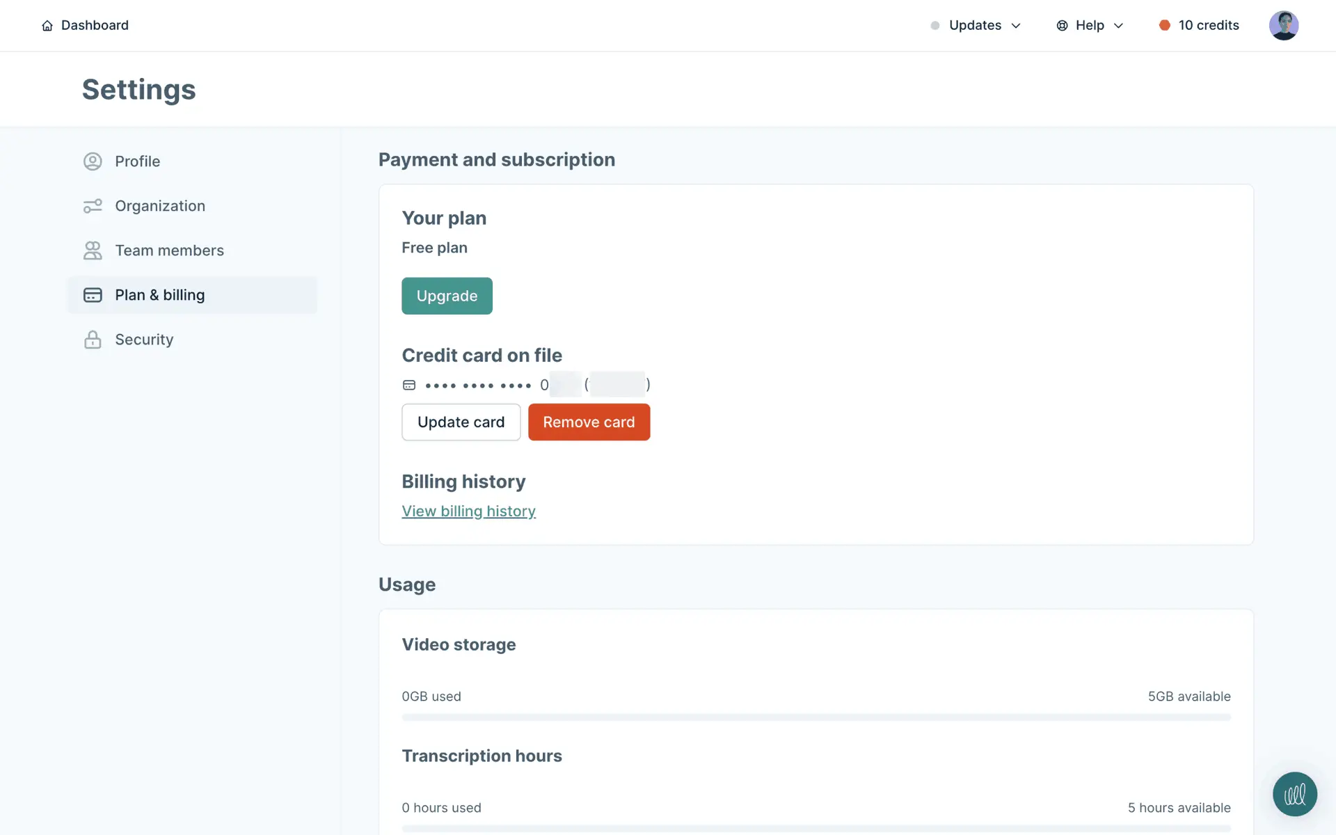The width and height of the screenshot is (1336, 835).
Task: Click the Team members people icon
Action: pos(93,250)
